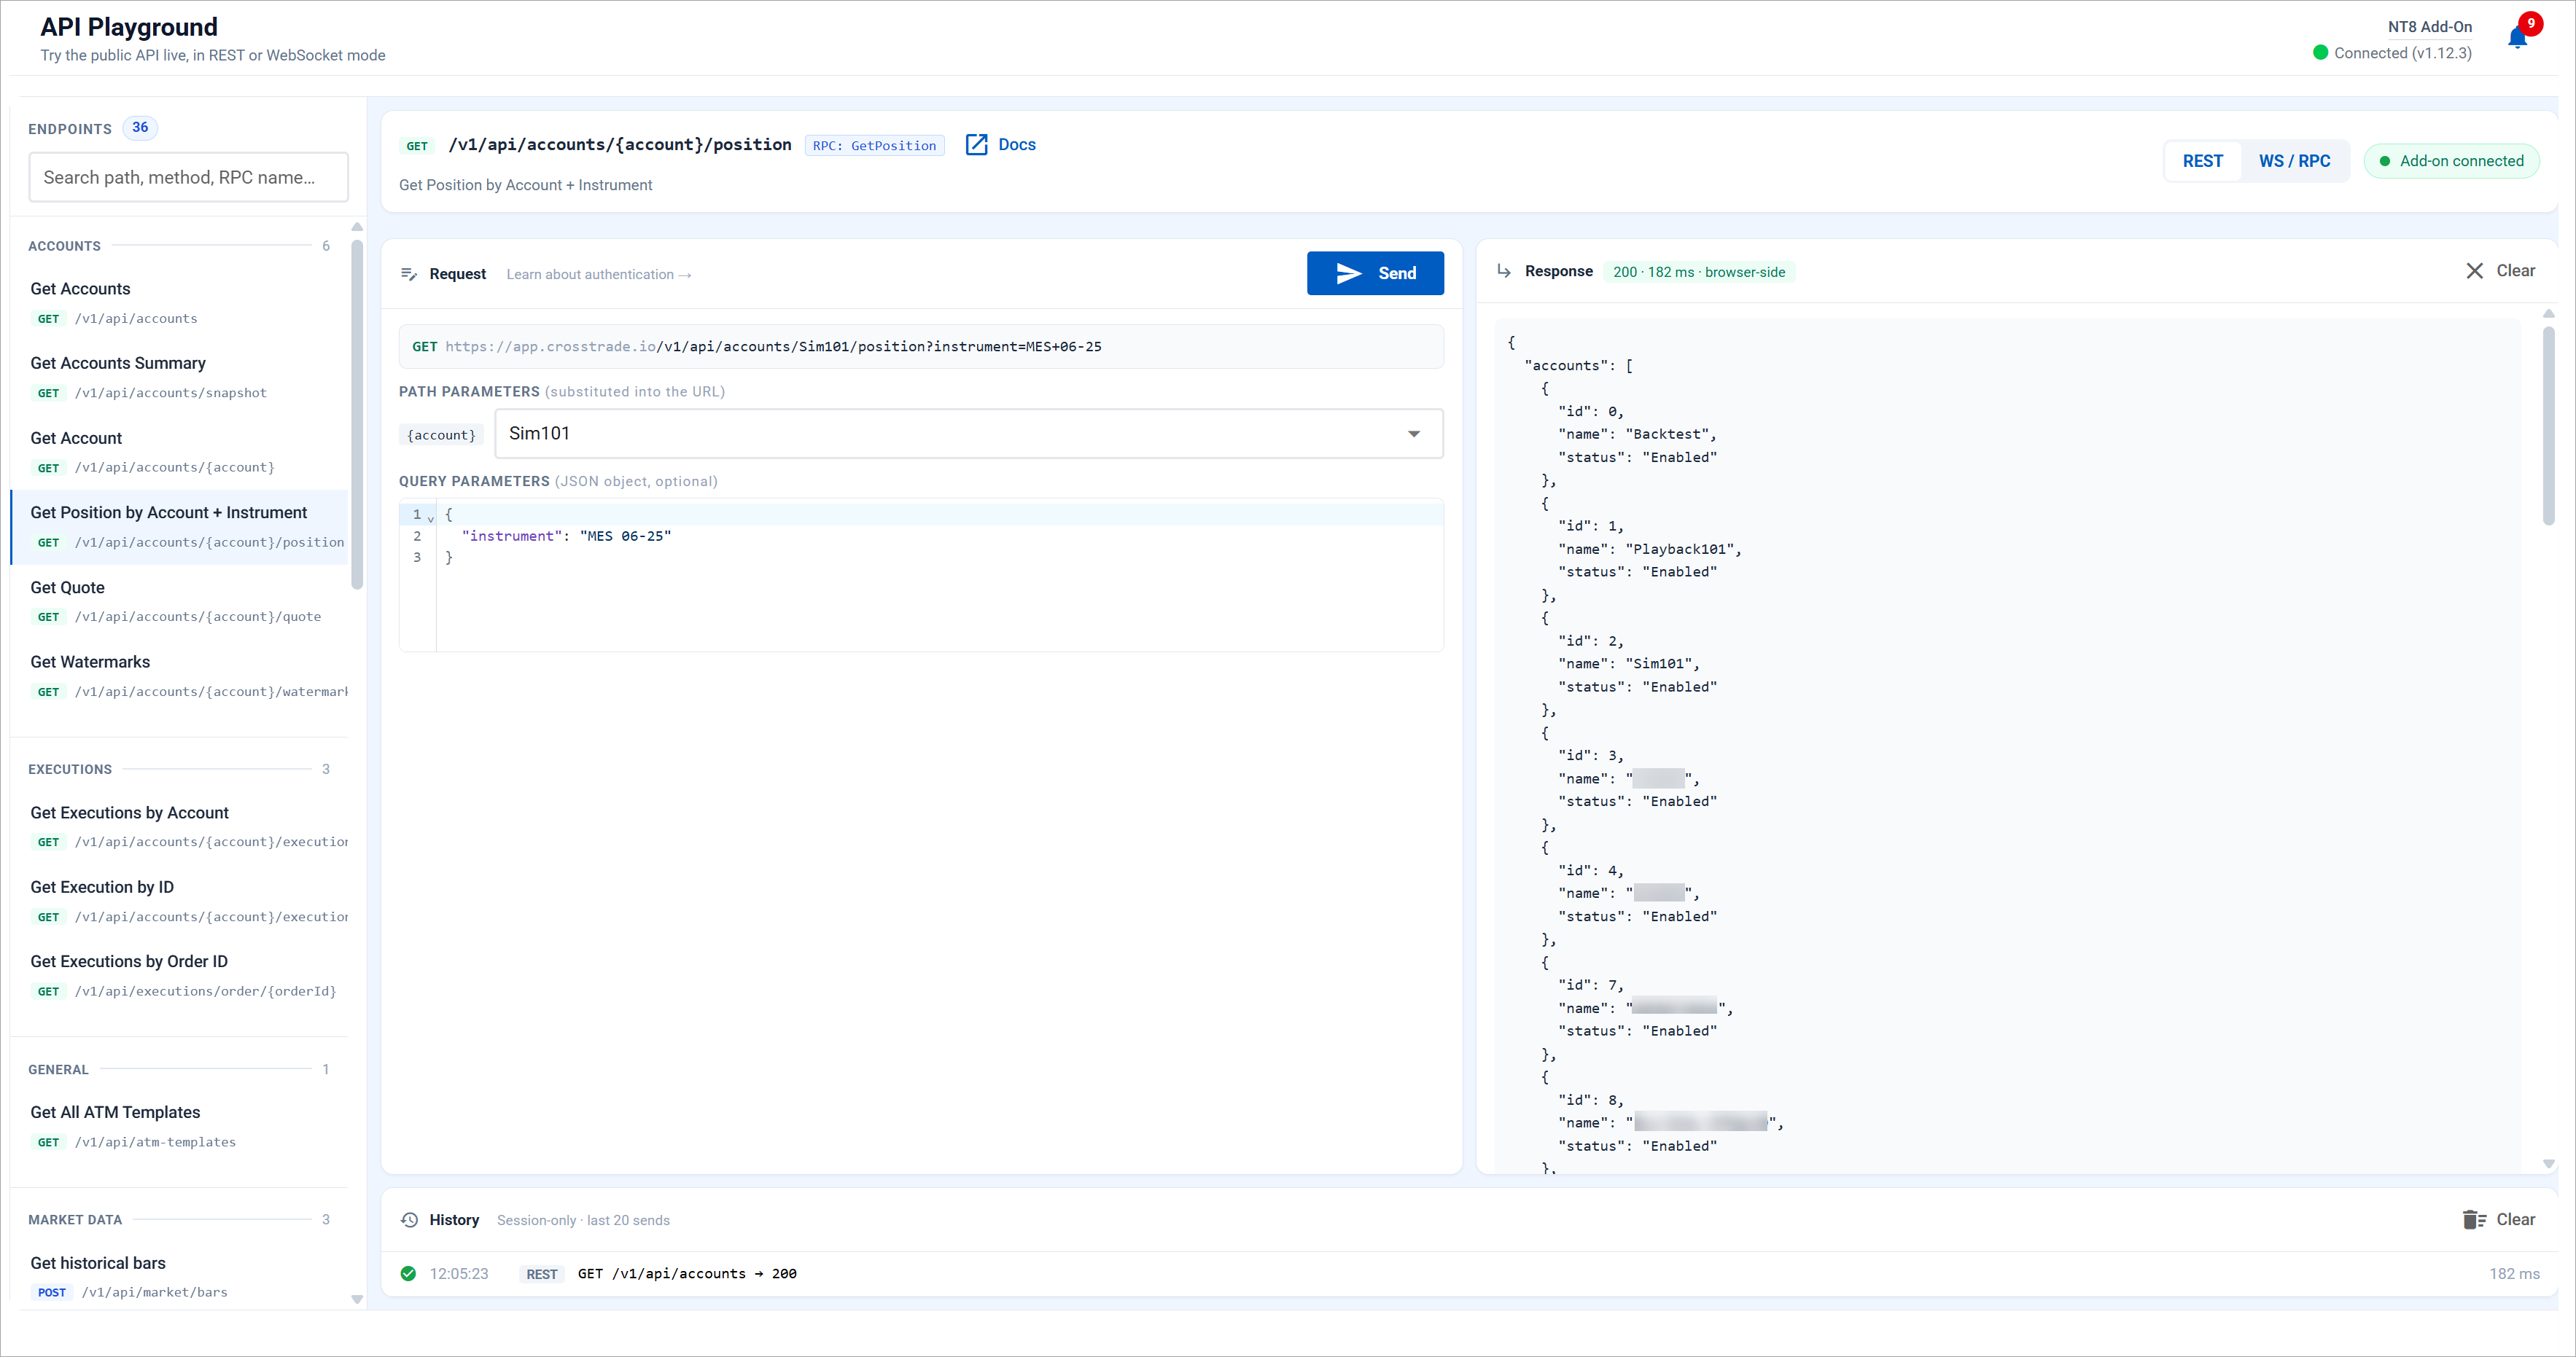Viewport: 2576px width, 1357px height.
Task: Click the endpoints count badge 36
Action: [x=140, y=127]
